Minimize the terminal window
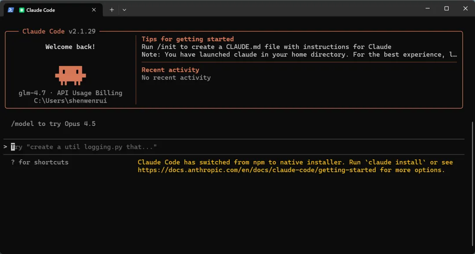The image size is (475, 254). point(427,8)
